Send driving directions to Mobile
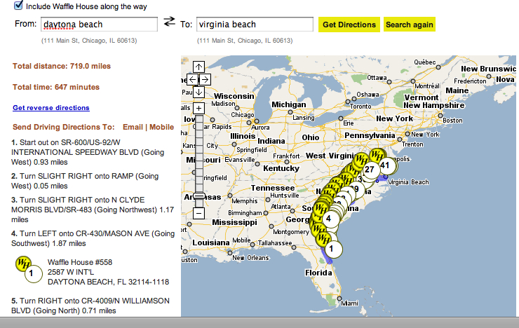Screen dimensions: 519x328 point(161,127)
